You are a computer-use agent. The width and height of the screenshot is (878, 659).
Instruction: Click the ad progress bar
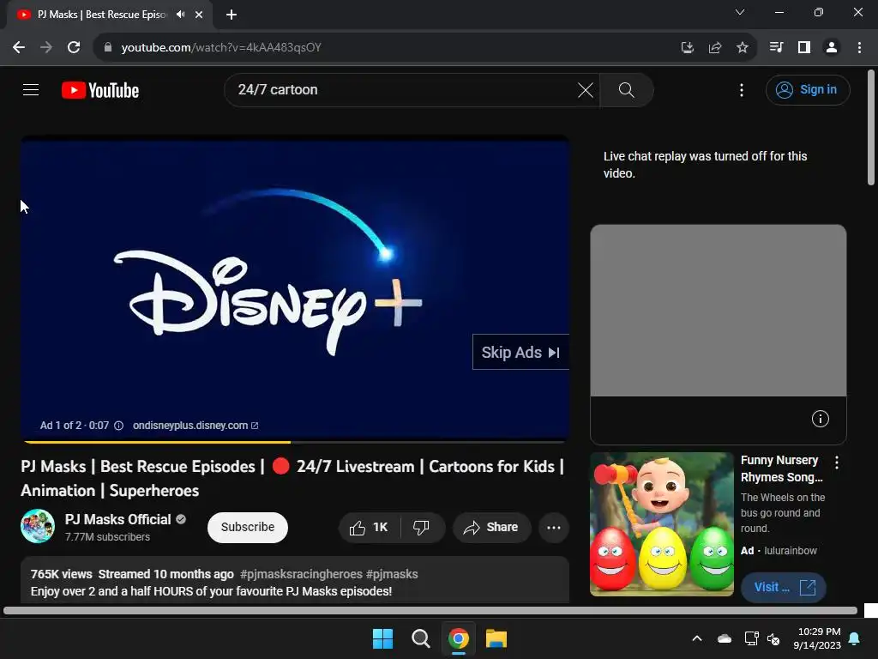point(295,442)
